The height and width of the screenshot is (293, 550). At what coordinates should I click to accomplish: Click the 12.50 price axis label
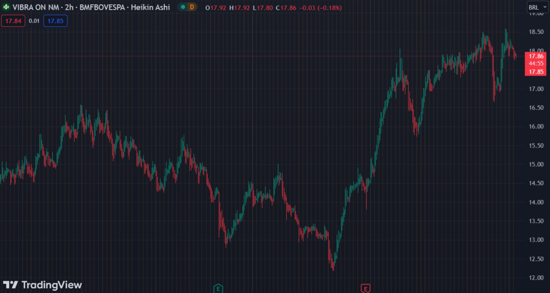pyautogui.click(x=536, y=259)
